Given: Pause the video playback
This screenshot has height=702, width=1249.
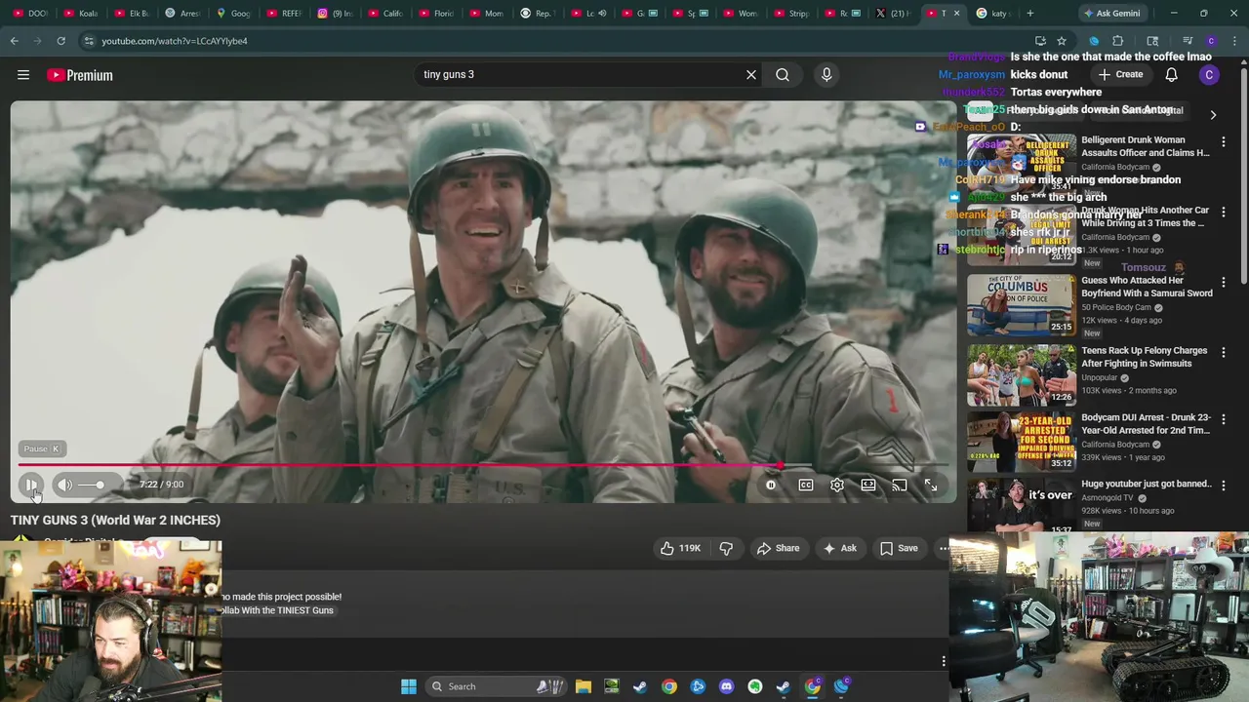Looking at the screenshot, I should [x=31, y=485].
